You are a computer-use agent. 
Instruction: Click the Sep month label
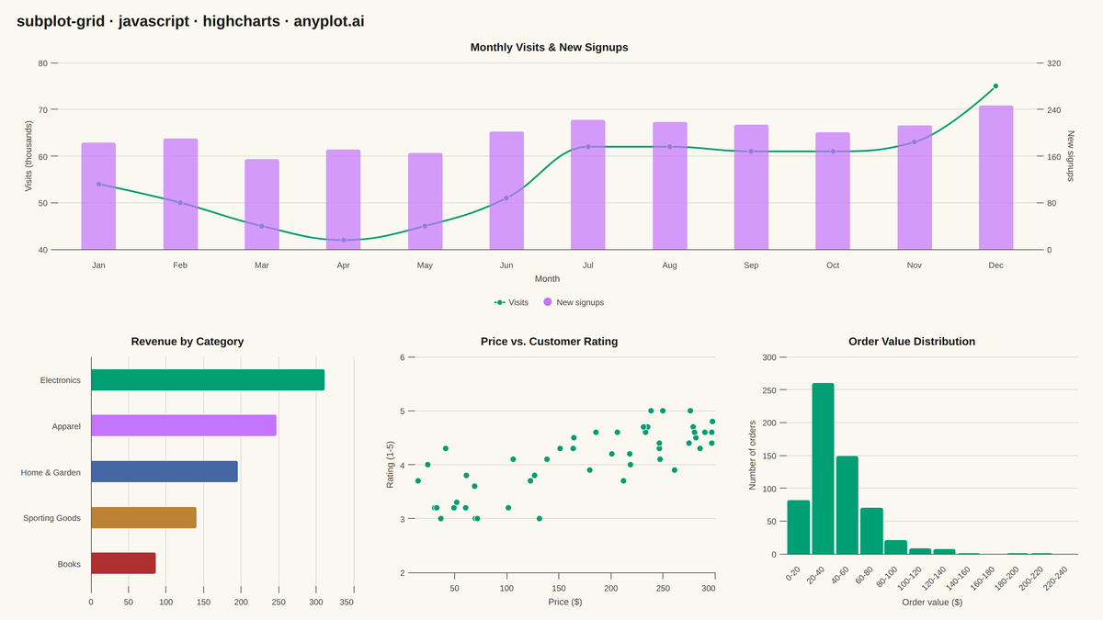751,265
